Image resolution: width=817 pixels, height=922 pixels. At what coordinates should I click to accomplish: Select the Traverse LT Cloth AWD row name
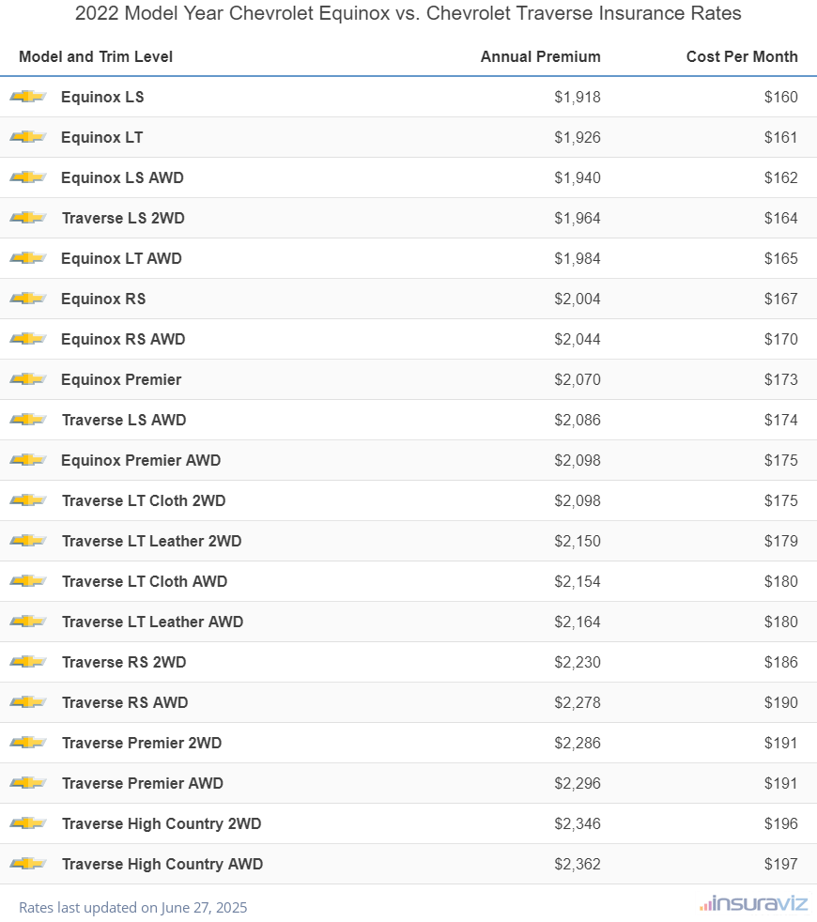tap(145, 581)
